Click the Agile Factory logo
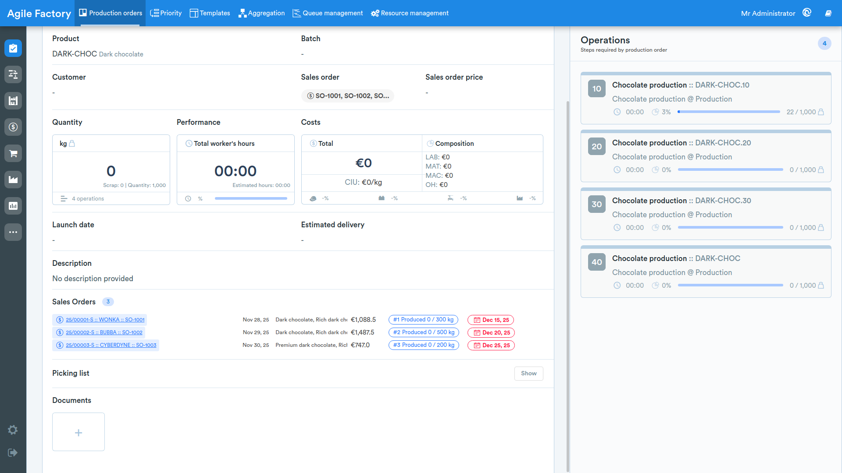842x473 pixels. click(39, 14)
